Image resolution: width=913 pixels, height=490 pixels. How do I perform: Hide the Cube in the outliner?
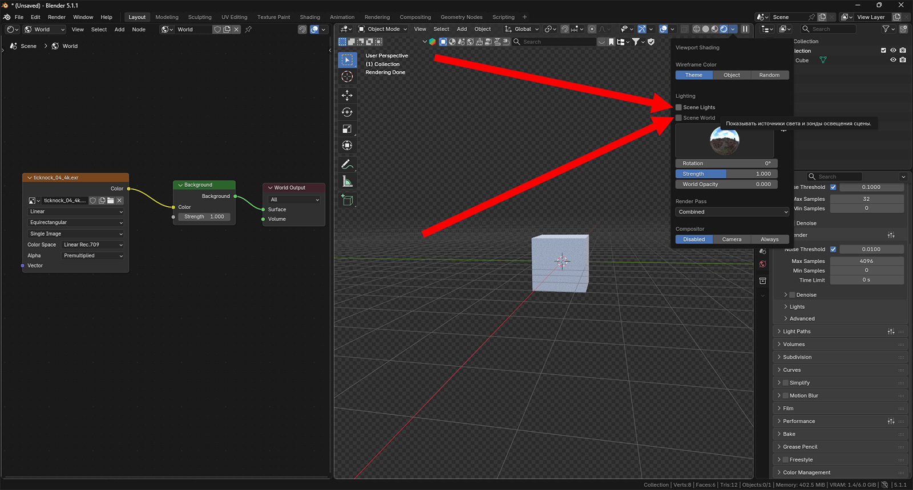[893, 60]
